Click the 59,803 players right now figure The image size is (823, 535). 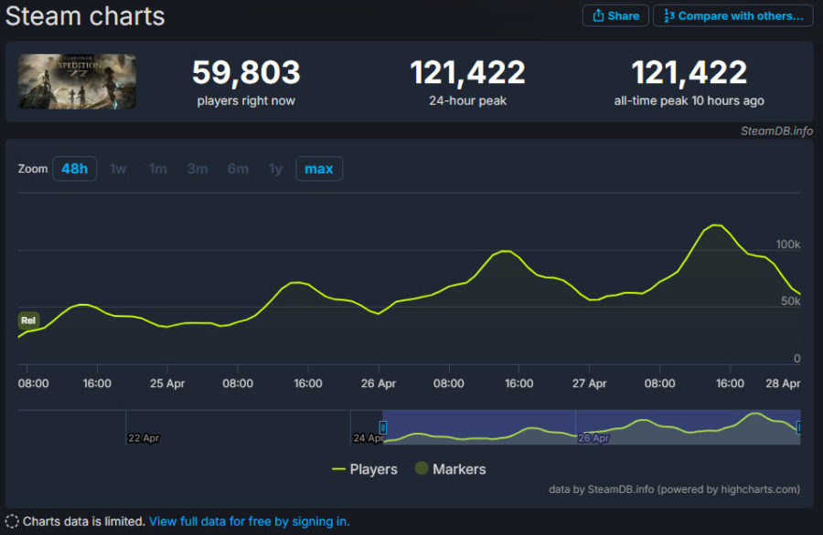246,72
